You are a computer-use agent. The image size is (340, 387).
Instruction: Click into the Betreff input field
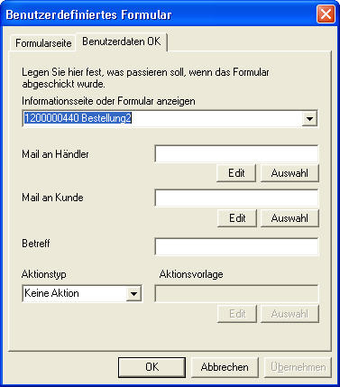(x=236, y=246)
